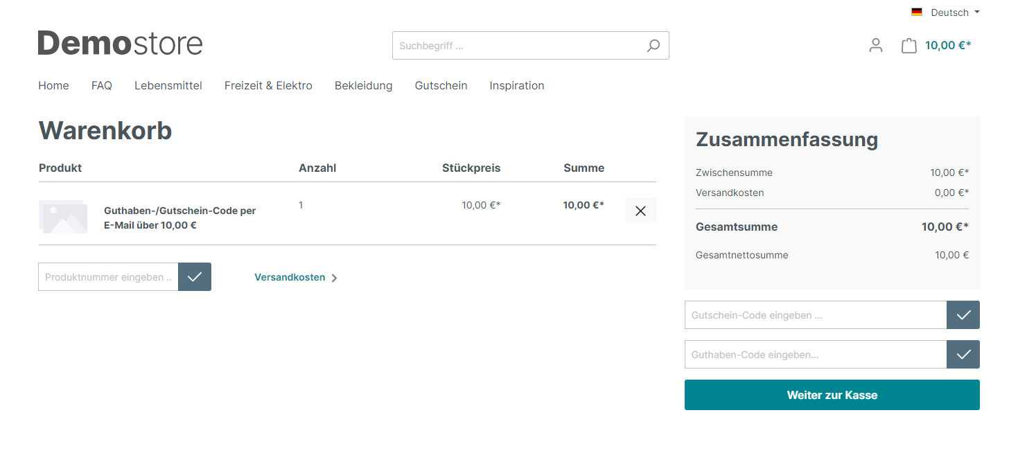Remove the voucher item with X icon
The height and width of the screenshot is (469, 1036).
tap(640, 211)
